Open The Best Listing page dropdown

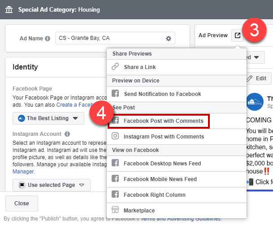[48, 118]
